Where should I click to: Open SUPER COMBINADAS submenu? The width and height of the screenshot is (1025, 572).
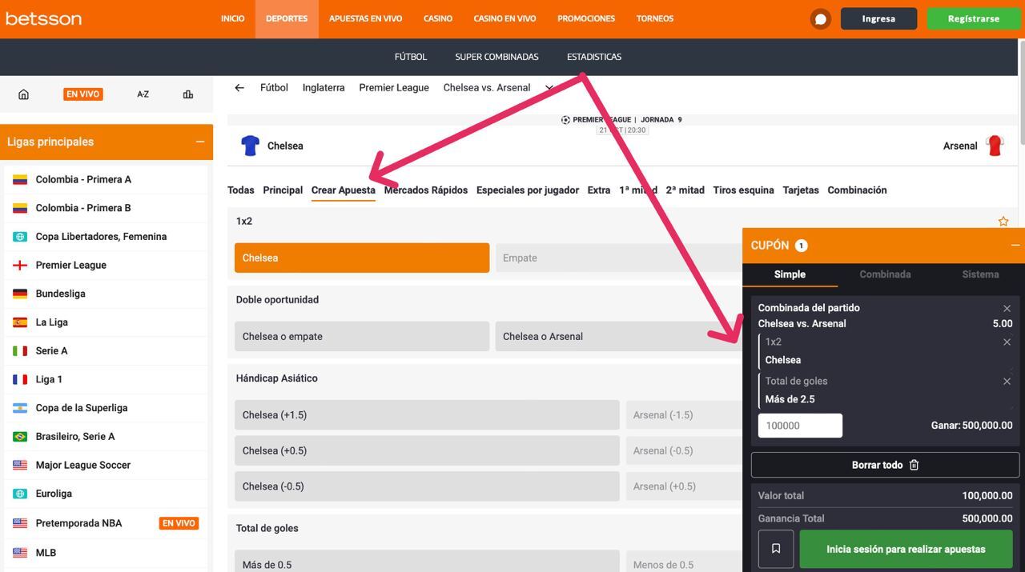coord(496,57)
